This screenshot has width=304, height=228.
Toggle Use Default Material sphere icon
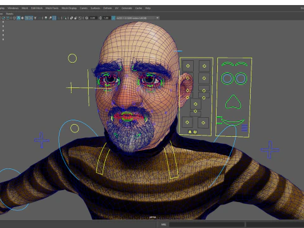tap(23, 18)
